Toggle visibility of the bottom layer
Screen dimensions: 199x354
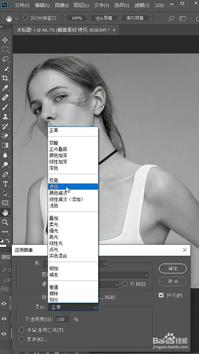pyautogui.click(x=4, y=334)
